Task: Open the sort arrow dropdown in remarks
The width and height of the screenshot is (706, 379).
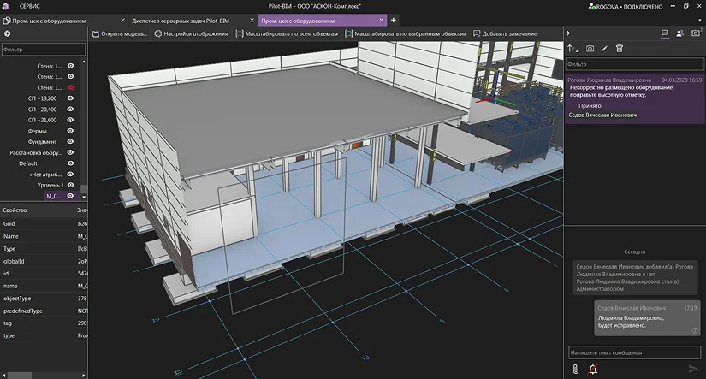Action: coord(573,49)
